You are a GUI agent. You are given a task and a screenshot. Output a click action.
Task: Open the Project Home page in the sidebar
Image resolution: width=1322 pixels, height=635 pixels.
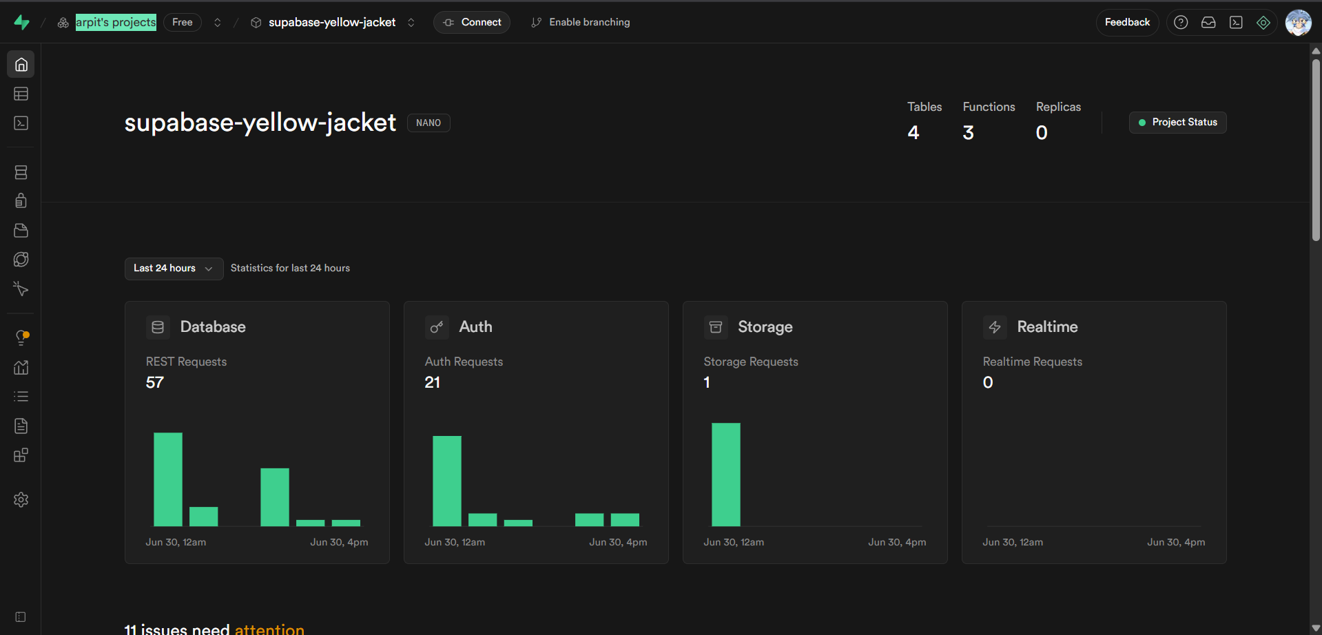tap(21, 65)
